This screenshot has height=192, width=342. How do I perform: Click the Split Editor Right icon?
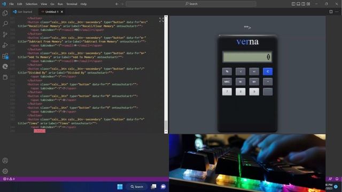click(331, 12)
